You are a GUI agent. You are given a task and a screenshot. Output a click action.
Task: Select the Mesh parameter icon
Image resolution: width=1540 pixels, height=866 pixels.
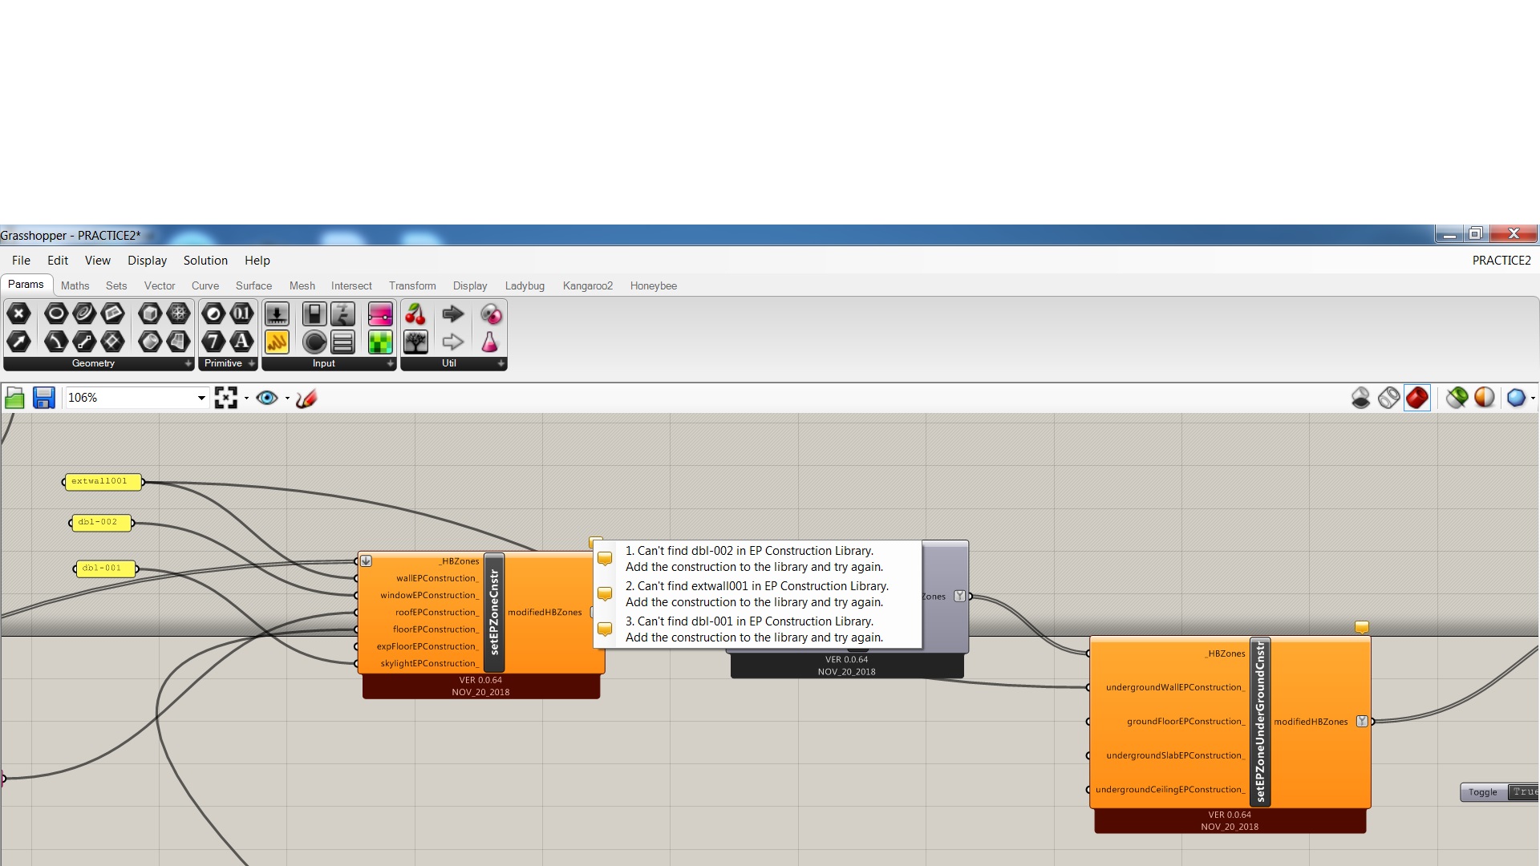[x=178, y=314]
